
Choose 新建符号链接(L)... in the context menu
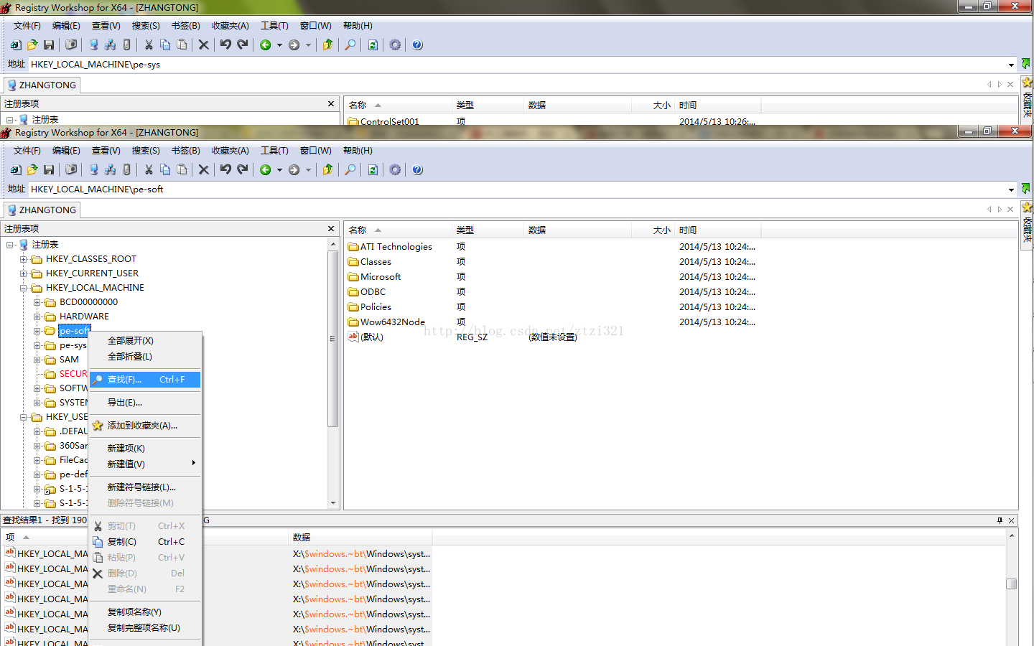pos(145,487)
